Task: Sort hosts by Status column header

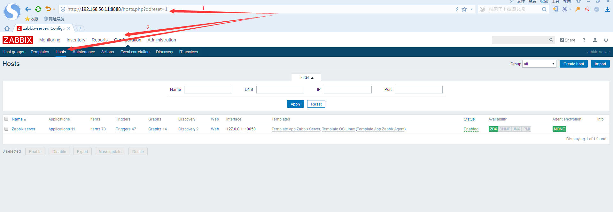Action: tap(469, 119)
